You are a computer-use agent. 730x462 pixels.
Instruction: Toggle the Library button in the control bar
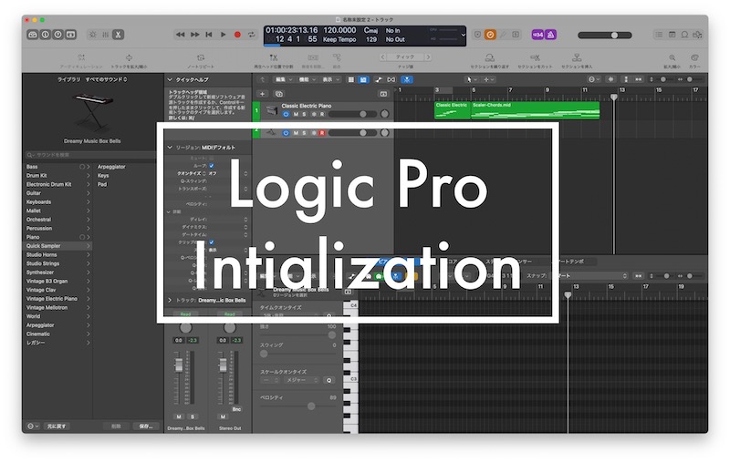click(33, 35)
